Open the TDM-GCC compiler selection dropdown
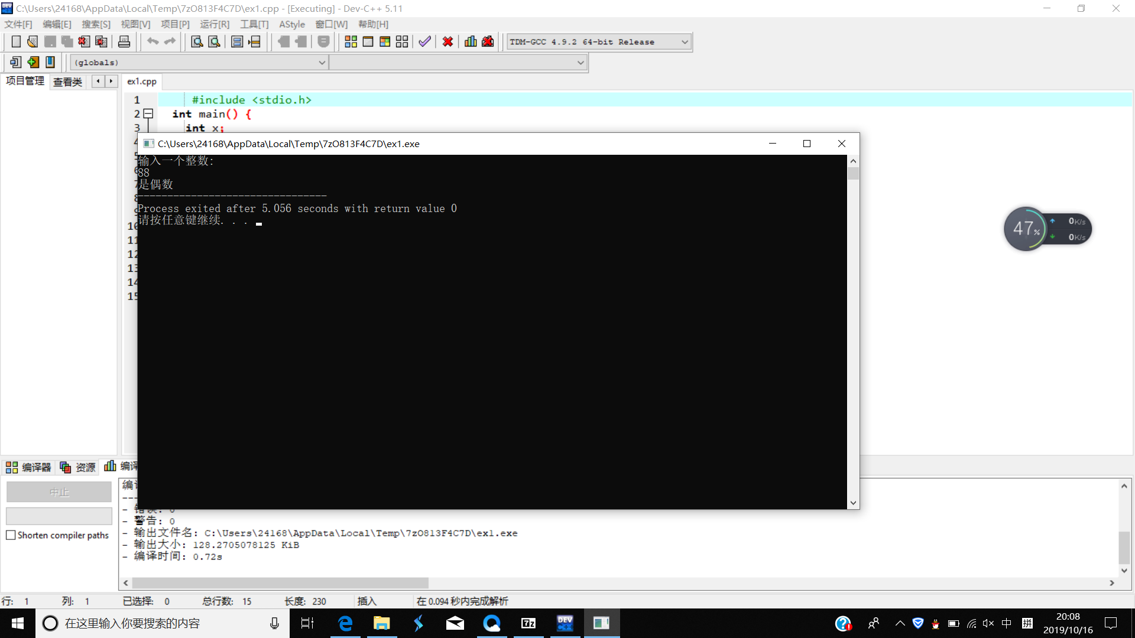The width and height of the screenshot is (1135, 638). (685, 42)
